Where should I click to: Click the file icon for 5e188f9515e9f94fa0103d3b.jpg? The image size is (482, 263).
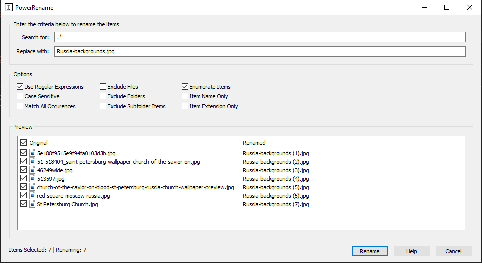point(32,153)
